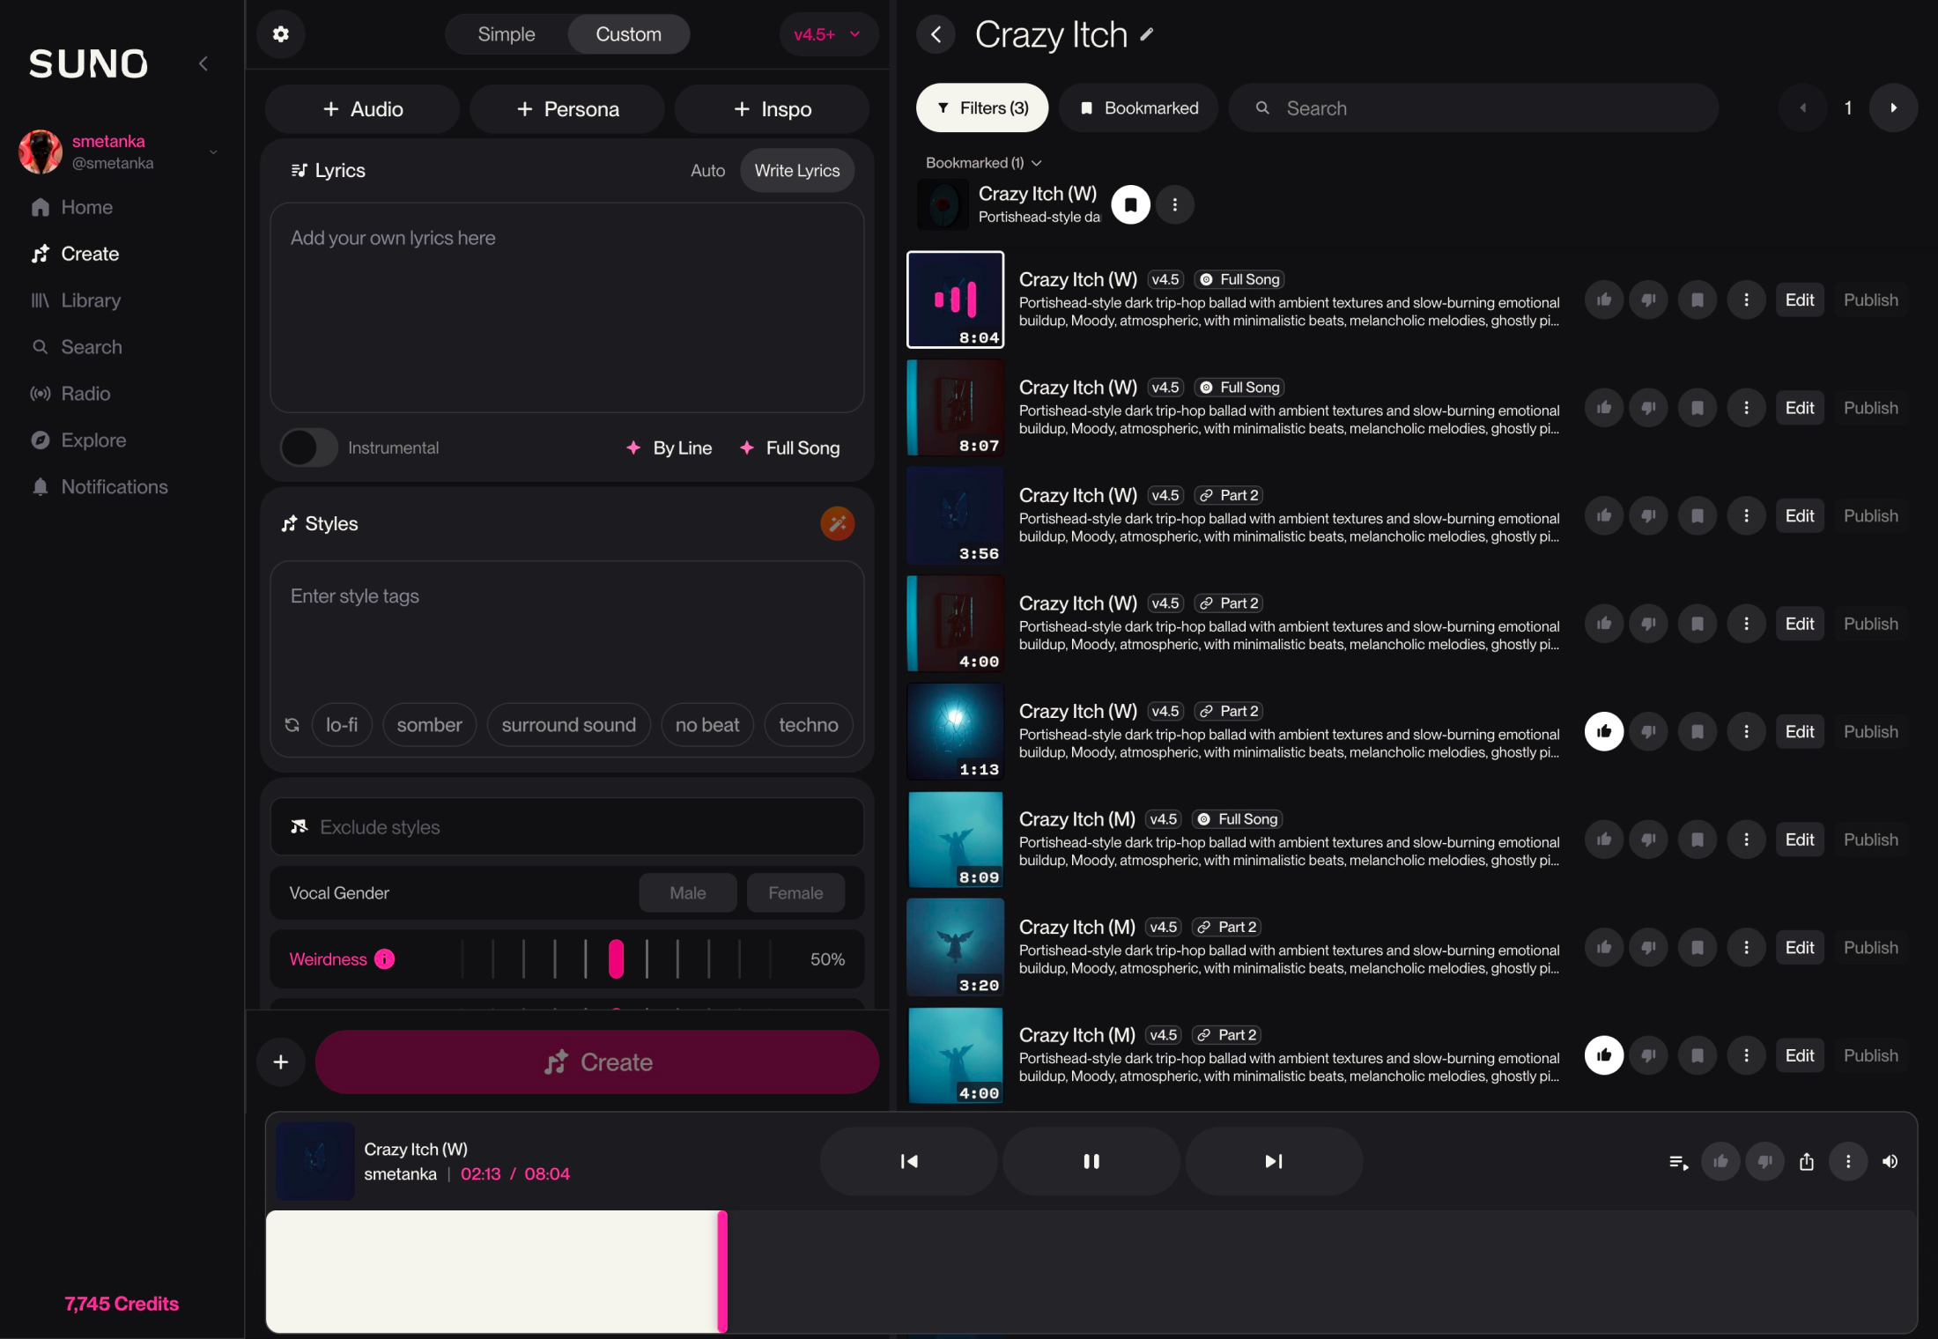
Task: Click the Filters (3) button
Action: click(x=981, y=107)
